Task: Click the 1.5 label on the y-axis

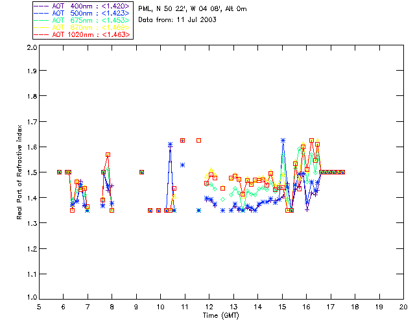Action: point(32,172)
